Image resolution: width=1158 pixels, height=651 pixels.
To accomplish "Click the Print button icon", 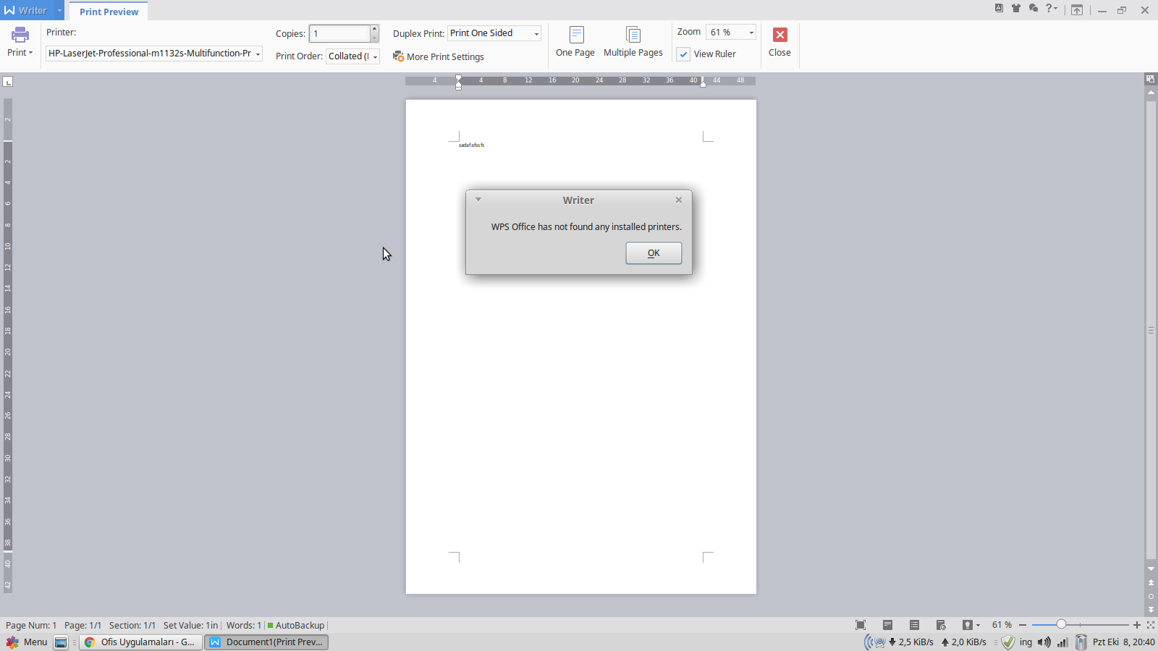I will [x=20, y=35].
